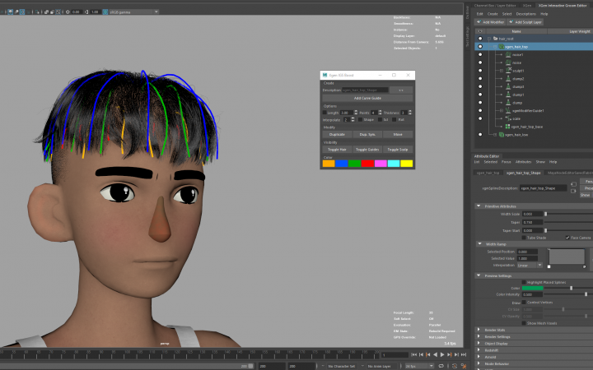Open the Interpolation dropdown in Width Ramp
This screenshot has width=593, height=370.
(530, 266)
